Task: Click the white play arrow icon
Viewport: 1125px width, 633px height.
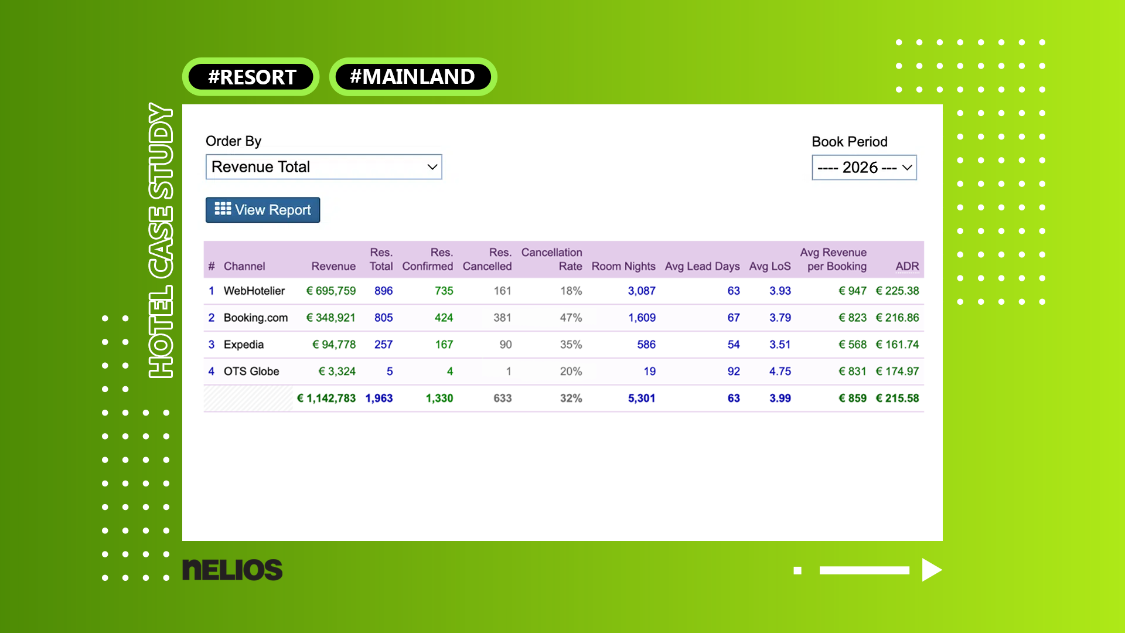Action: coord(932,570)
